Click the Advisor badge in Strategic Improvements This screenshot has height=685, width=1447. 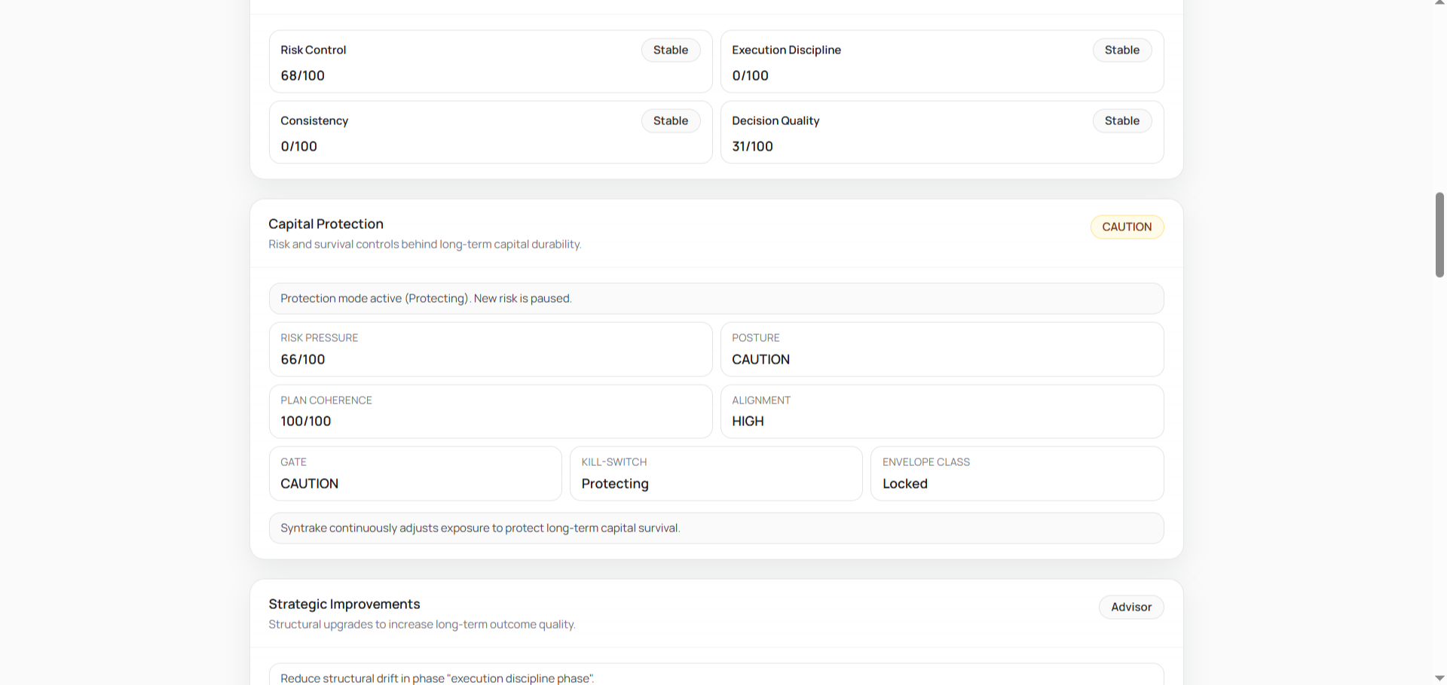click(1130, 607)
